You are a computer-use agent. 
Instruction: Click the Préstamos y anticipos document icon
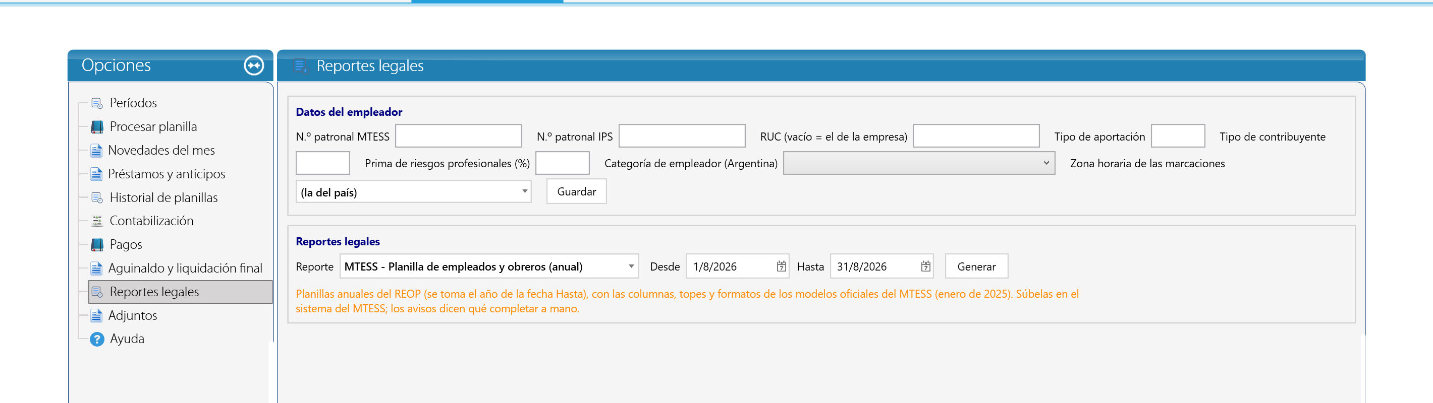96,174
